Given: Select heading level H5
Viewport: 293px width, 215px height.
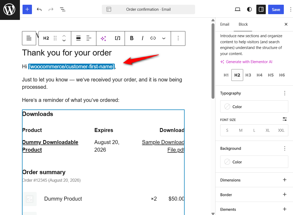Looking at the screenshot, I should 270,75.
